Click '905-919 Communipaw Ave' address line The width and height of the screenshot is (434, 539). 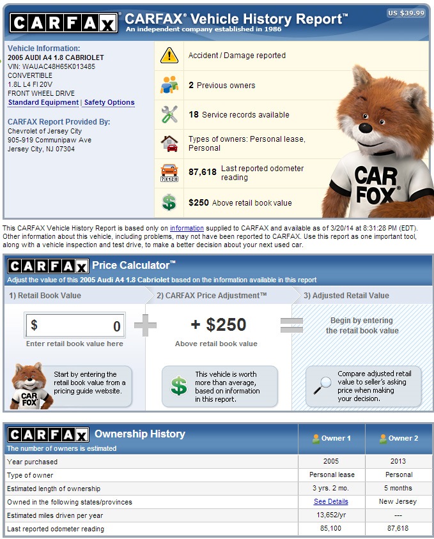pos(50,140)
